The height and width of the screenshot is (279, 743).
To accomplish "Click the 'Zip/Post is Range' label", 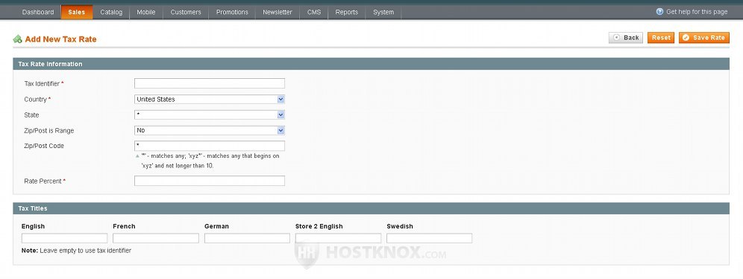I will [x=48, y=130].
